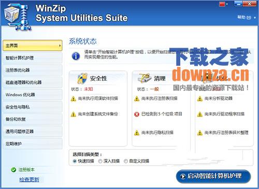Click warning icon beside 尚未执行驱动程序扫描
The image size is (259, 189).
(200, 114)
